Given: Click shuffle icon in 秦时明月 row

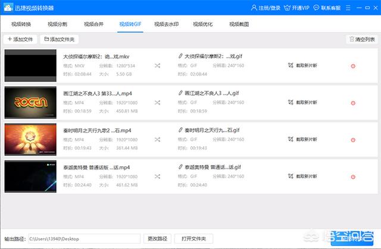Looking at the screenshot, I should pos(157,140).
